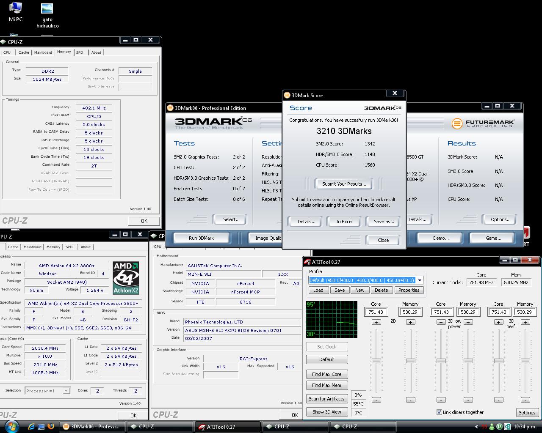Switch to 3DMark06 taskbar button
Image resolution: width=542 pixels, height=433 pixels.
(91, 427)
